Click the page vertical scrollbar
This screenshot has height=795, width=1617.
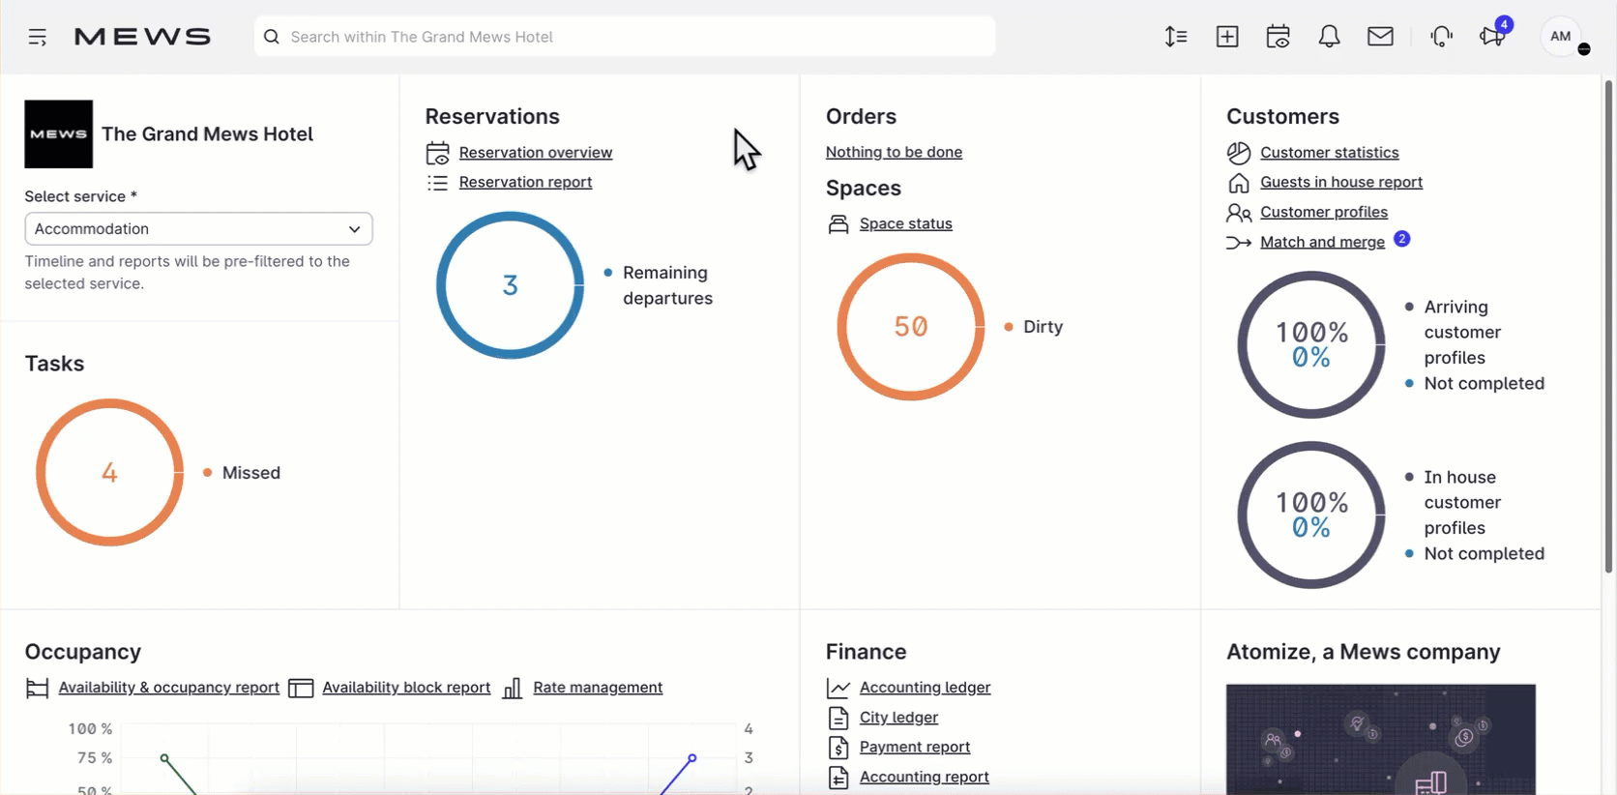click(1608, 329)
